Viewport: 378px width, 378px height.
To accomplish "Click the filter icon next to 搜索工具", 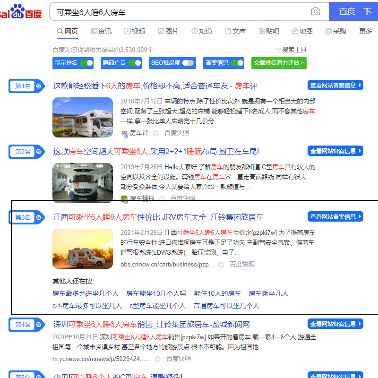I will click(x=278, y=50).
